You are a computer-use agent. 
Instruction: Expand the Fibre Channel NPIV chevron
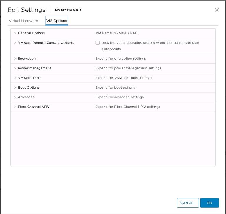pyautogui.click(x=15, y=107)
